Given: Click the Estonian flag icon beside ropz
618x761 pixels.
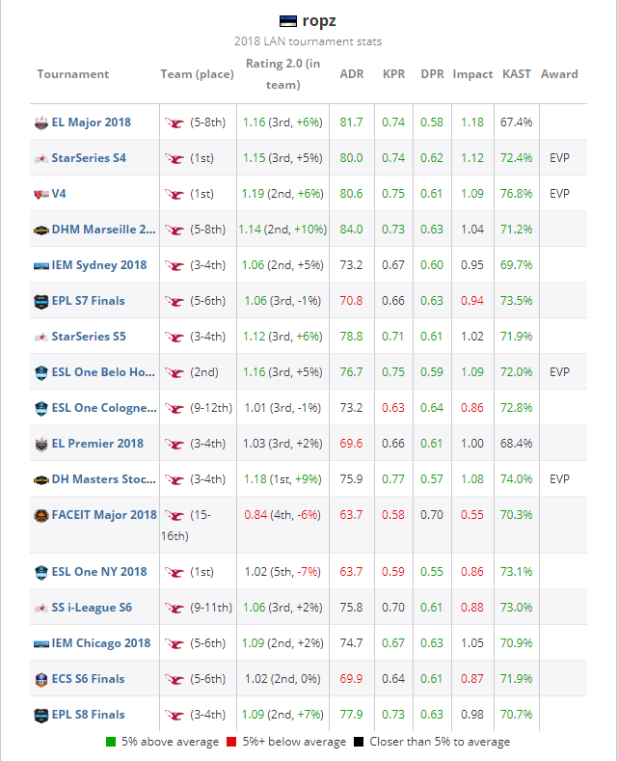Looking at the screenshot, I should coord(288,21).
